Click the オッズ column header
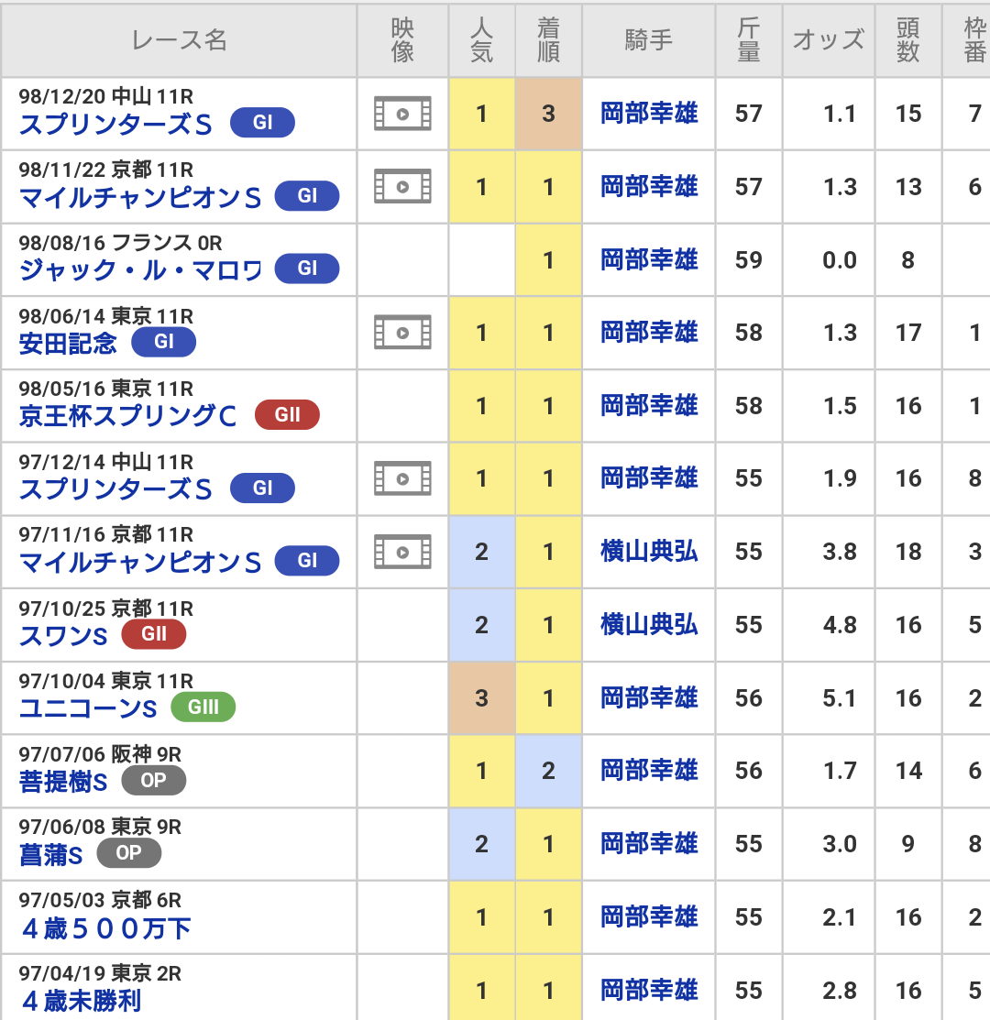The width and height of the screenshot is (990, 1020). [x=828, y=40]
